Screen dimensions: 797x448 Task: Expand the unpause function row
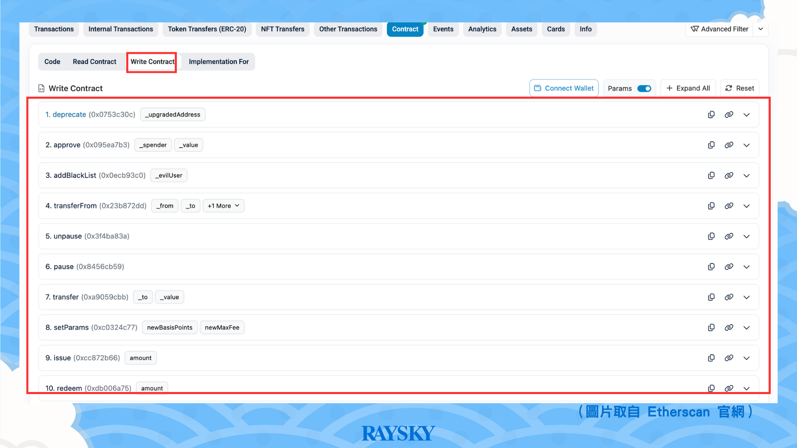746,236
